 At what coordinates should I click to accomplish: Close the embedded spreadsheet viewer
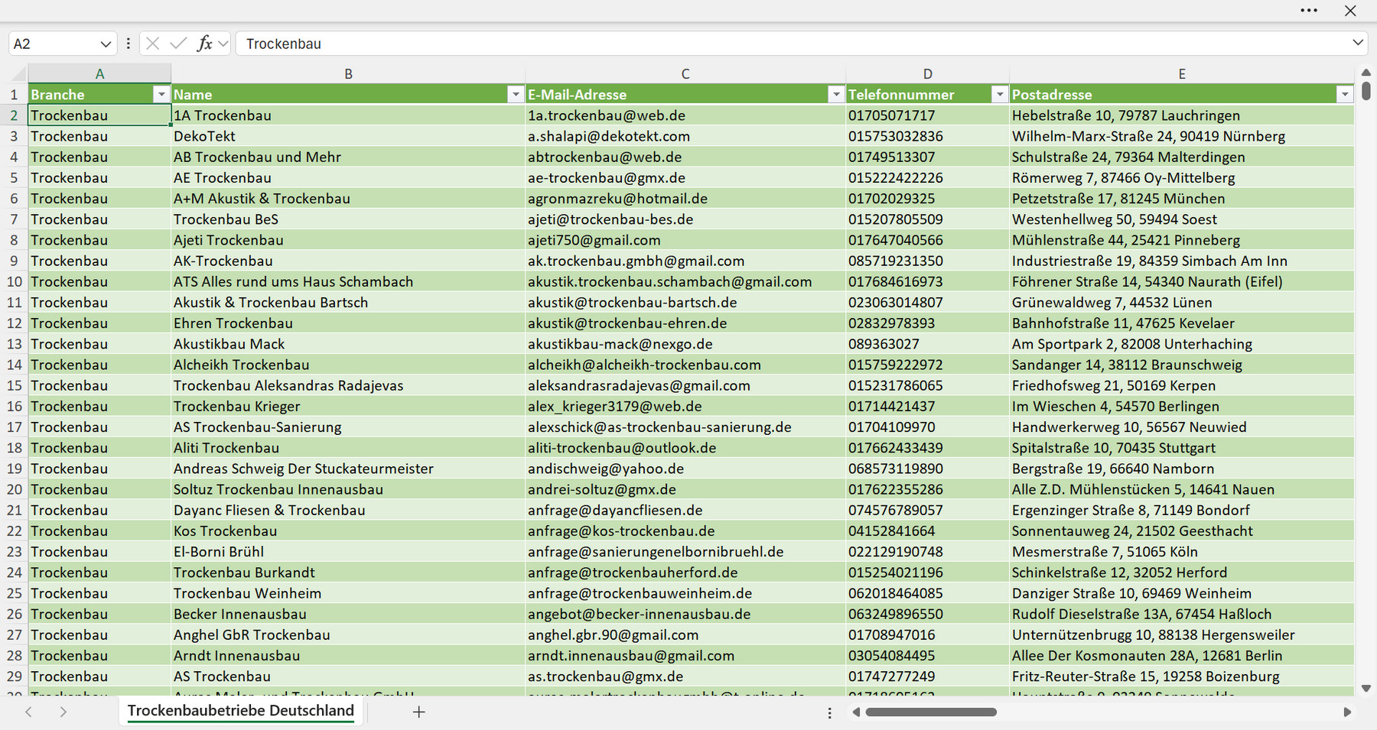pos(1350,11)
